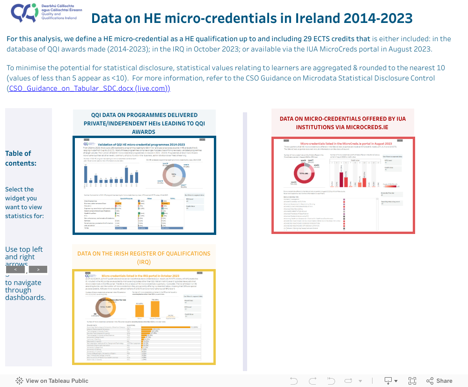Click the Redo arrow in the toolbar
The image size is (468, 387).
pyautogui.click(x=313, y=381)
